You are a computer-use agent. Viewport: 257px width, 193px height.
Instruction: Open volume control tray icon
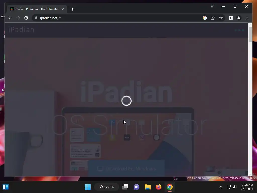click(235, 187)
